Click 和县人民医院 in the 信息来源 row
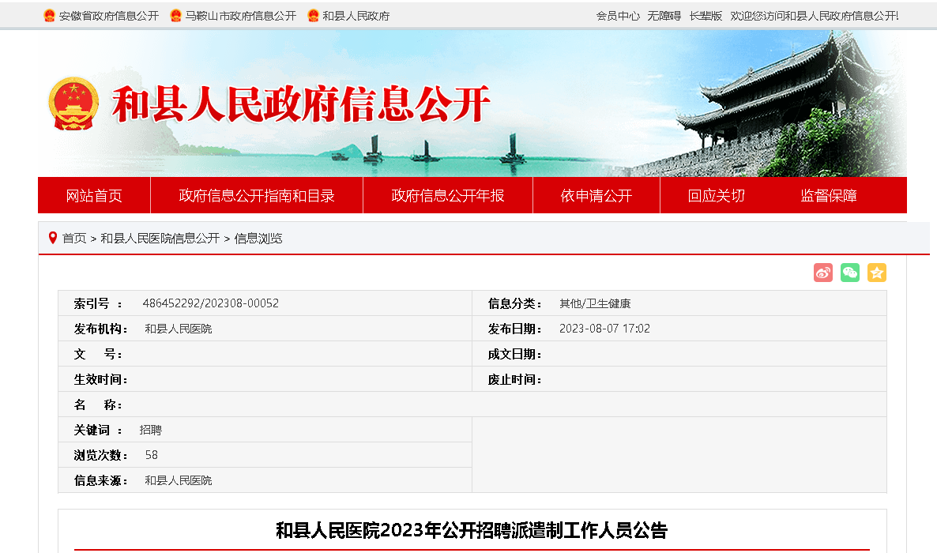This screenshot has width=937, height=553. [x=178, y=480]
